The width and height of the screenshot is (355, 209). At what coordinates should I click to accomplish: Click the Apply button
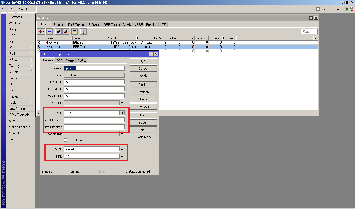coord(143,76)
